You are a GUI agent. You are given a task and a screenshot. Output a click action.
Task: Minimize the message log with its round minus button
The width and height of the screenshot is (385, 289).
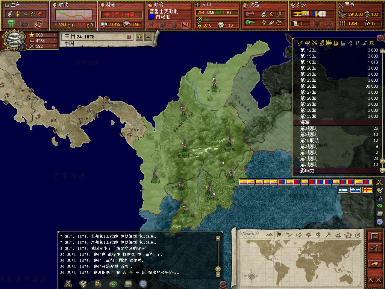click(223, 284)
